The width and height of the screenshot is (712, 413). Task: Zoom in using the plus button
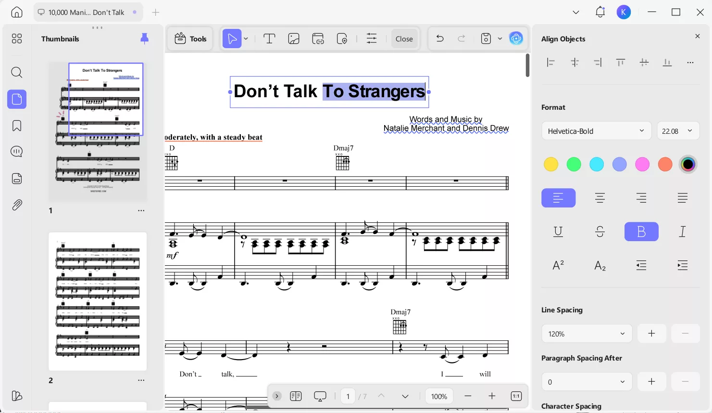click(492, 396)
